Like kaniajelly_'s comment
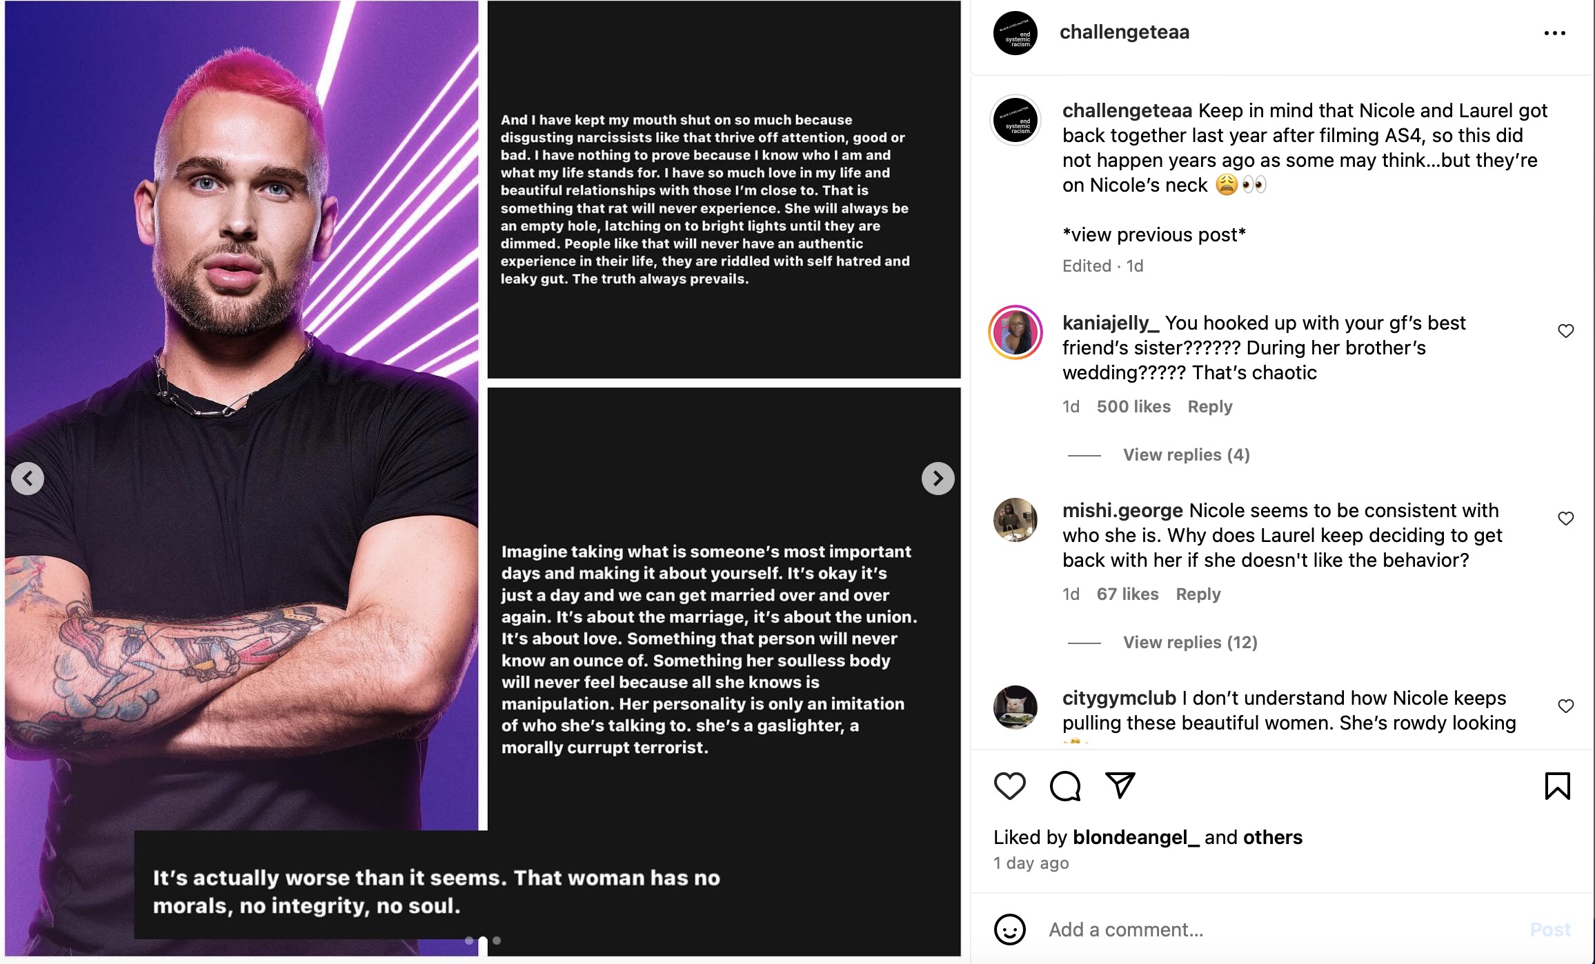Viewport: 1595px width, 964px height. pyautogui.click(x=1565, y=331)
